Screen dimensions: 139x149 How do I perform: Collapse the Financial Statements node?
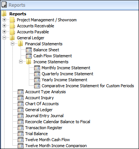(x=12, y=44)
